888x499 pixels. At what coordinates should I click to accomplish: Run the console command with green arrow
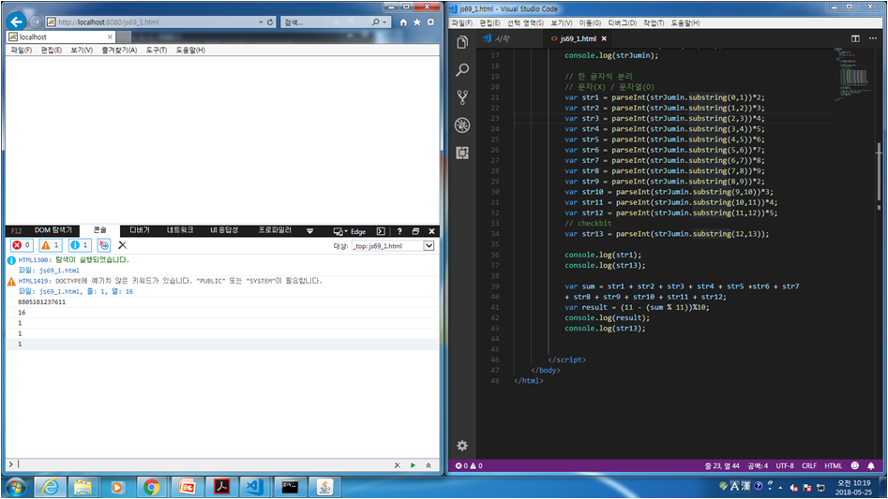(413, 465)
